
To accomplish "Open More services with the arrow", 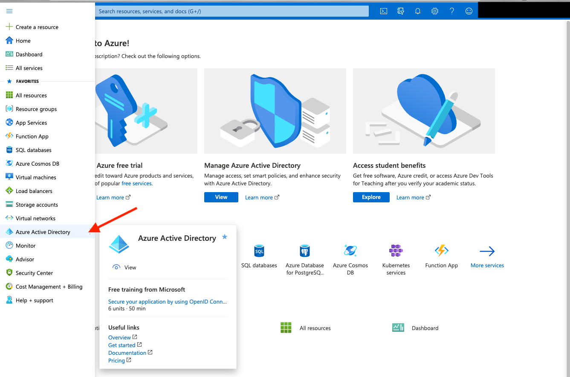I will point(487,251).
